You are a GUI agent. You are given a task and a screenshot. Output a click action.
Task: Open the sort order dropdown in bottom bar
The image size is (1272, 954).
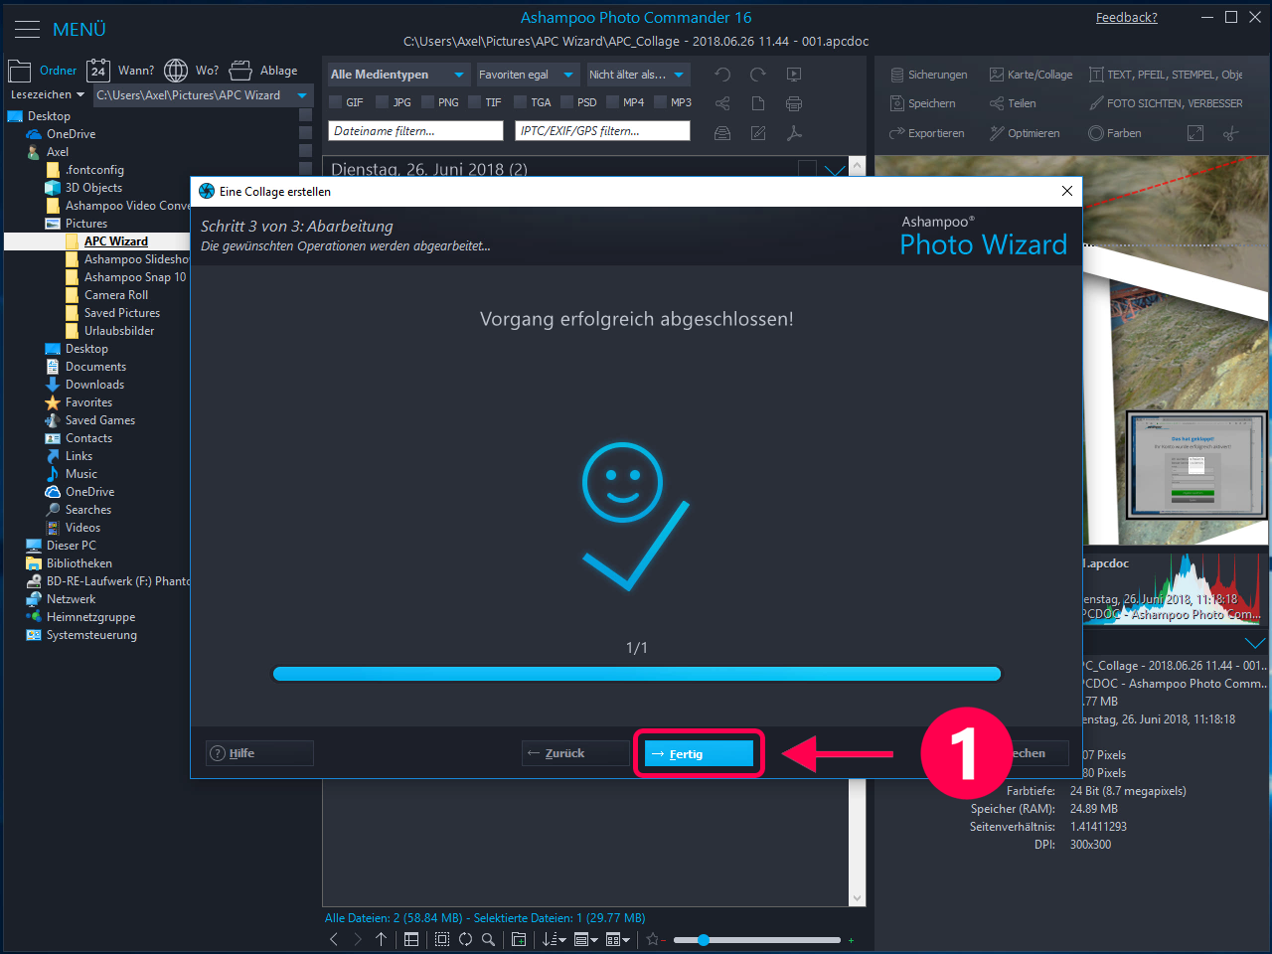(x=555, y=939)
